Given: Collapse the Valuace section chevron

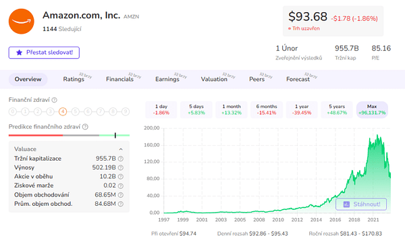Looking at the screenshot, I should click(121, 149).
